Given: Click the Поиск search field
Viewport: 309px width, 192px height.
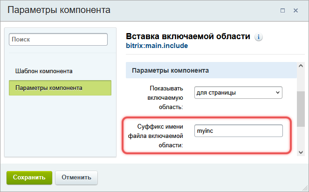Looking at the screenshot, I should 58,40.
